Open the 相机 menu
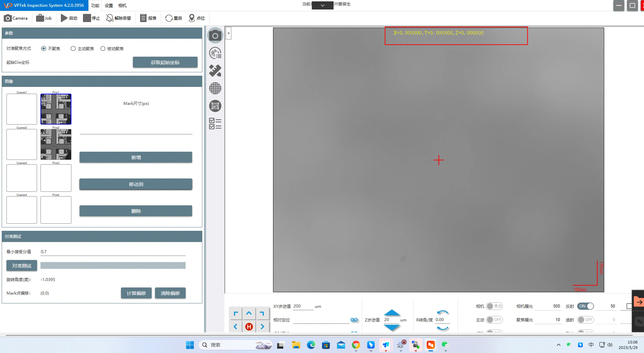644x353 pixels. [x=122, y=5]
